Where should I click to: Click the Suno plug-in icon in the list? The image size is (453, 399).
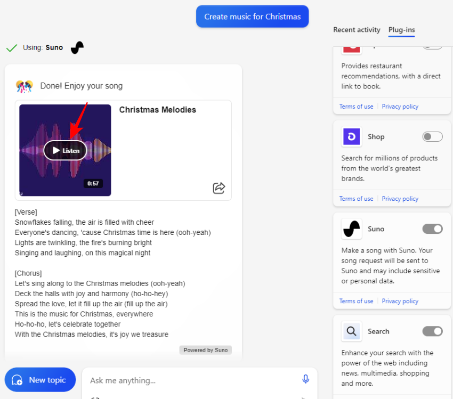coord(352,229)
